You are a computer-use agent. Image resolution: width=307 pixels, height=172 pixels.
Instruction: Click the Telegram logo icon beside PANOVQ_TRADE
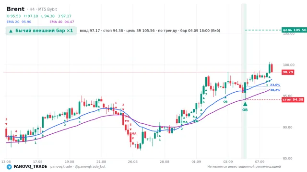click(9, 167)
